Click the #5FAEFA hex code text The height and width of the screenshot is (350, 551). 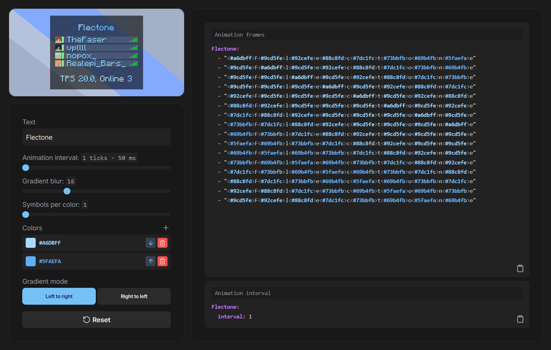tap(50, 262)
